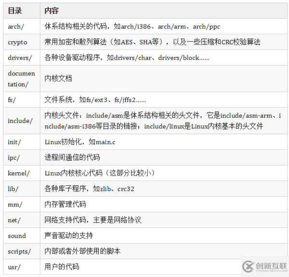Screen dimensions: 289x277
Task: Click the description mentioning arch/i386
Action: click(x=164, y=27)
